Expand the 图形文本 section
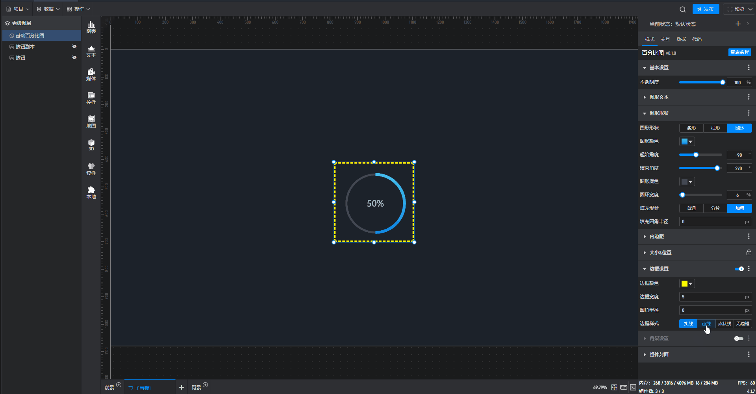756x394 pixels. click(x=659, y=97)
